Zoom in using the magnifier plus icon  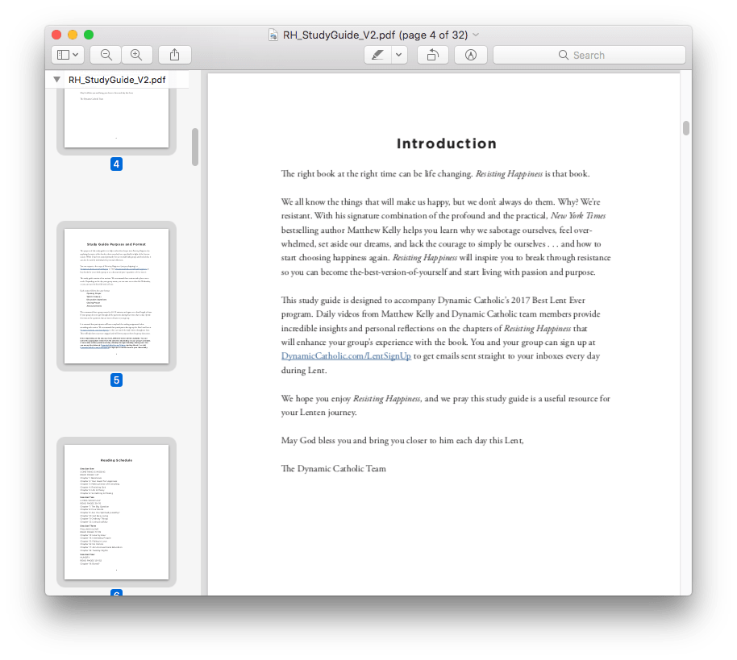pyautogui.click(x=137, y=54)
